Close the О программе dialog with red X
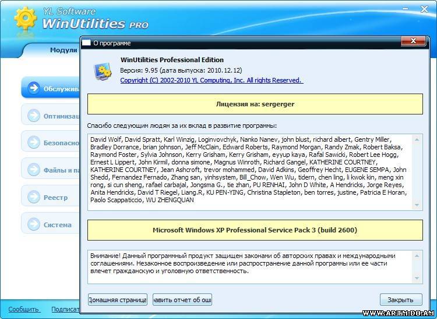This screenshot has height=319, width=437. click(413, 41)
